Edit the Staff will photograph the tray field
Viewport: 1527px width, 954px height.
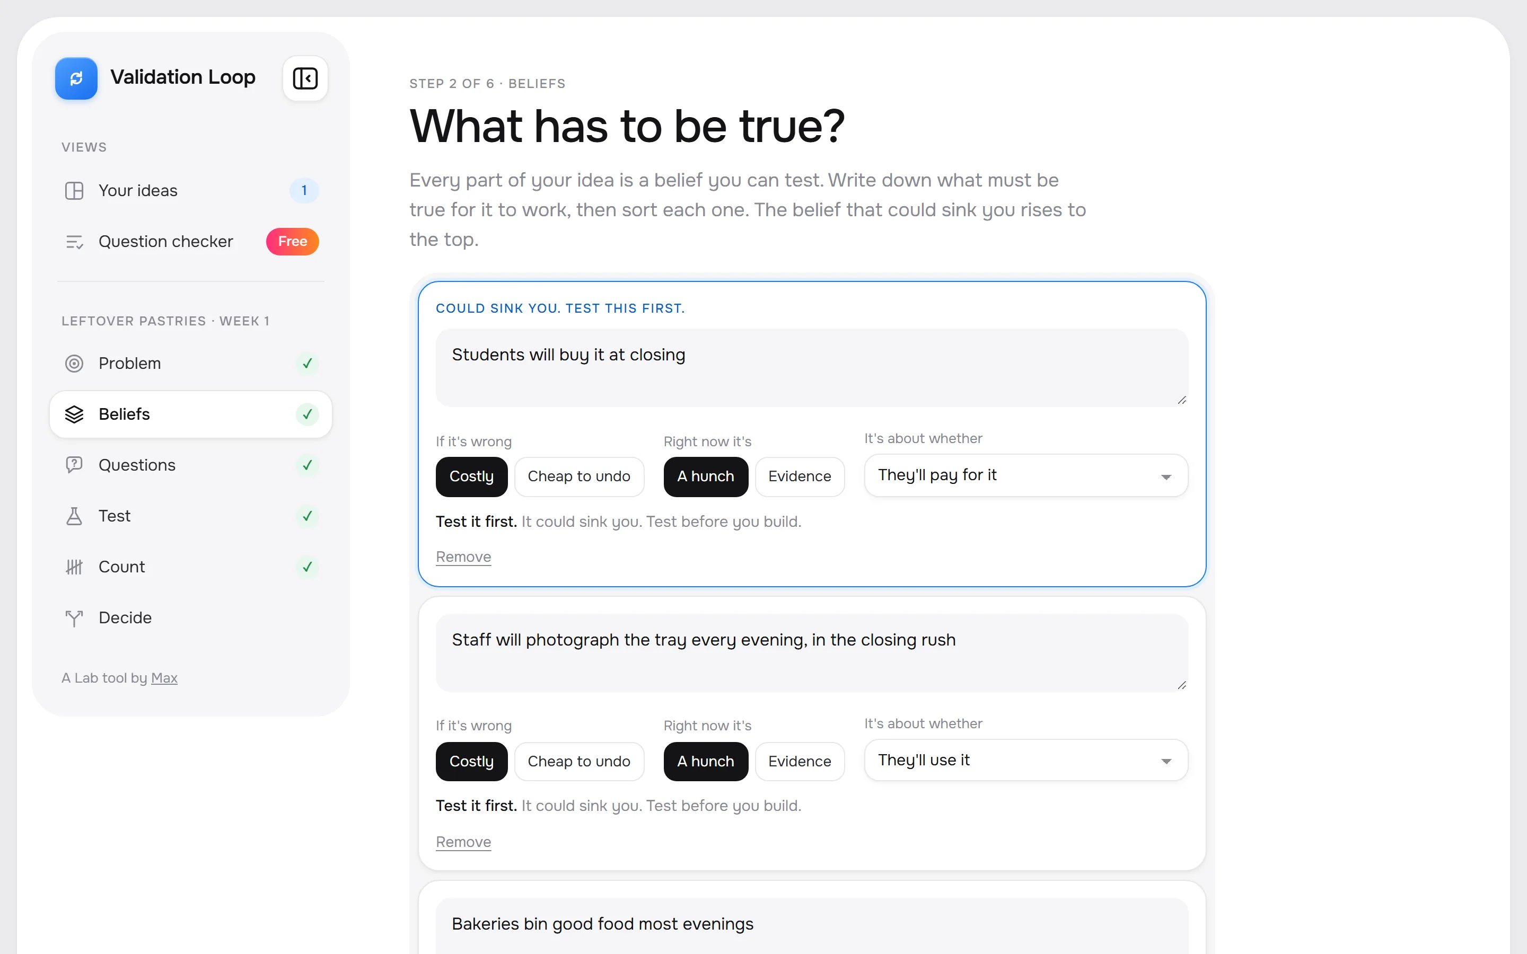[x=811, y=653]
